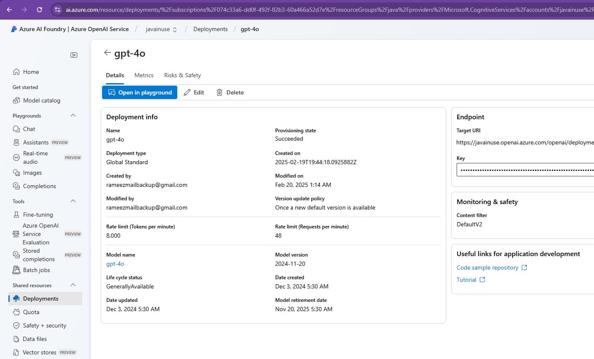This screenshot has width=594, height=359.
Task: Click the Vector stores icon
Action: click(16, 352)
